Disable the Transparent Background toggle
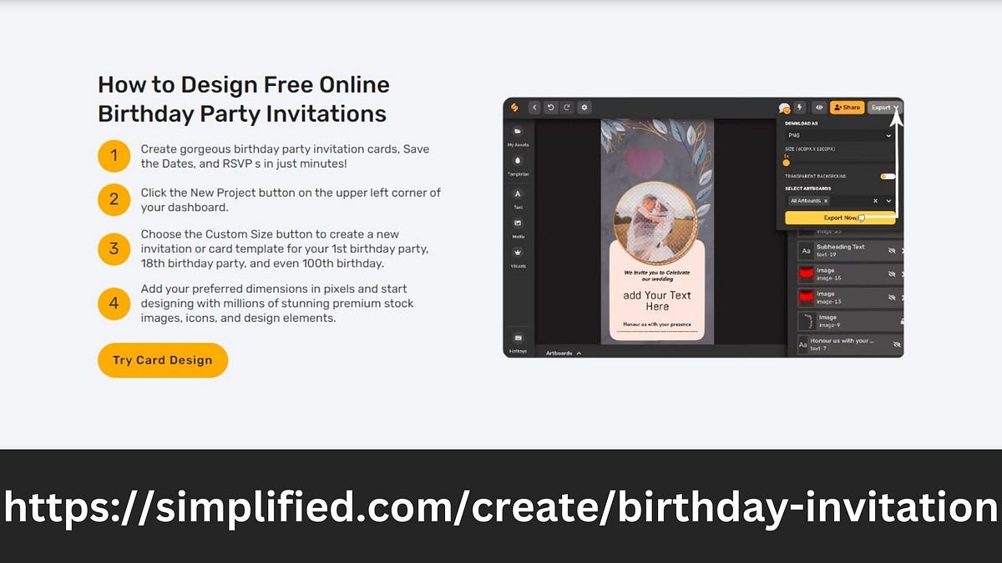This screenshot has width=1002, height=563. pyautogui.click(x=887, y=175)
